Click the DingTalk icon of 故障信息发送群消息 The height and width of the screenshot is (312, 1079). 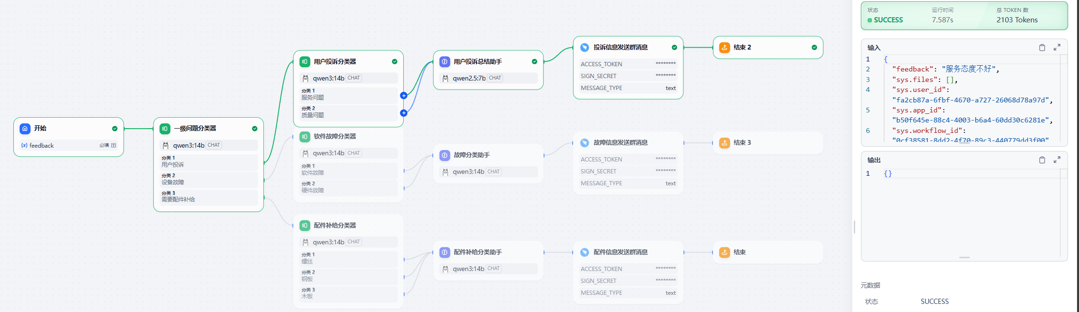585,143
